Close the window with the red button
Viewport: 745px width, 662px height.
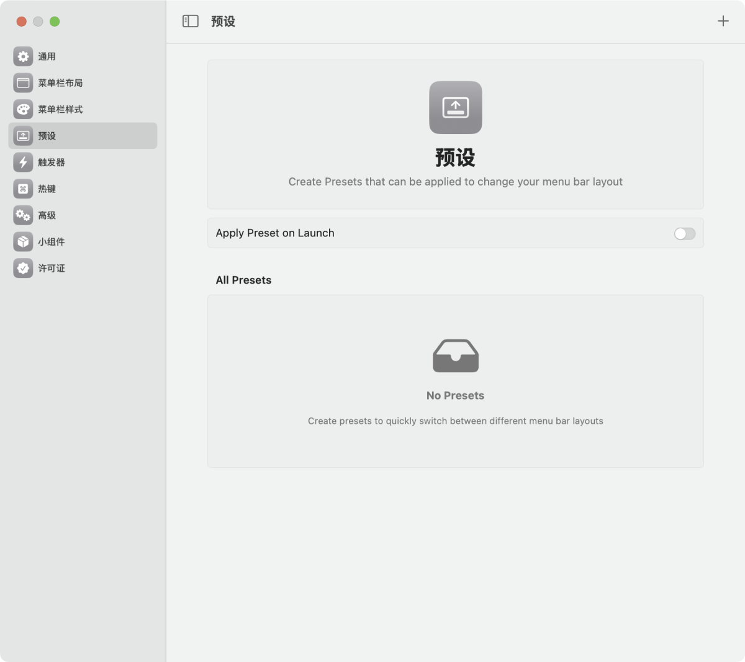click(x=21, y=22)
